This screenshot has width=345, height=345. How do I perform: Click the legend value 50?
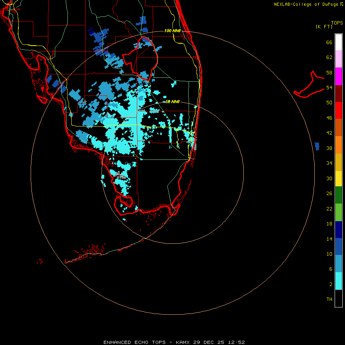[329, 103]
